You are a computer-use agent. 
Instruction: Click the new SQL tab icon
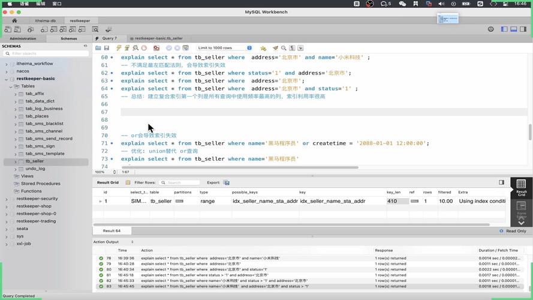7,29
